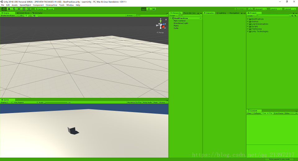Viewport: 298px width, 161px height.
Task: Switch to the Asset Store tab
Action: coord(23,13)
